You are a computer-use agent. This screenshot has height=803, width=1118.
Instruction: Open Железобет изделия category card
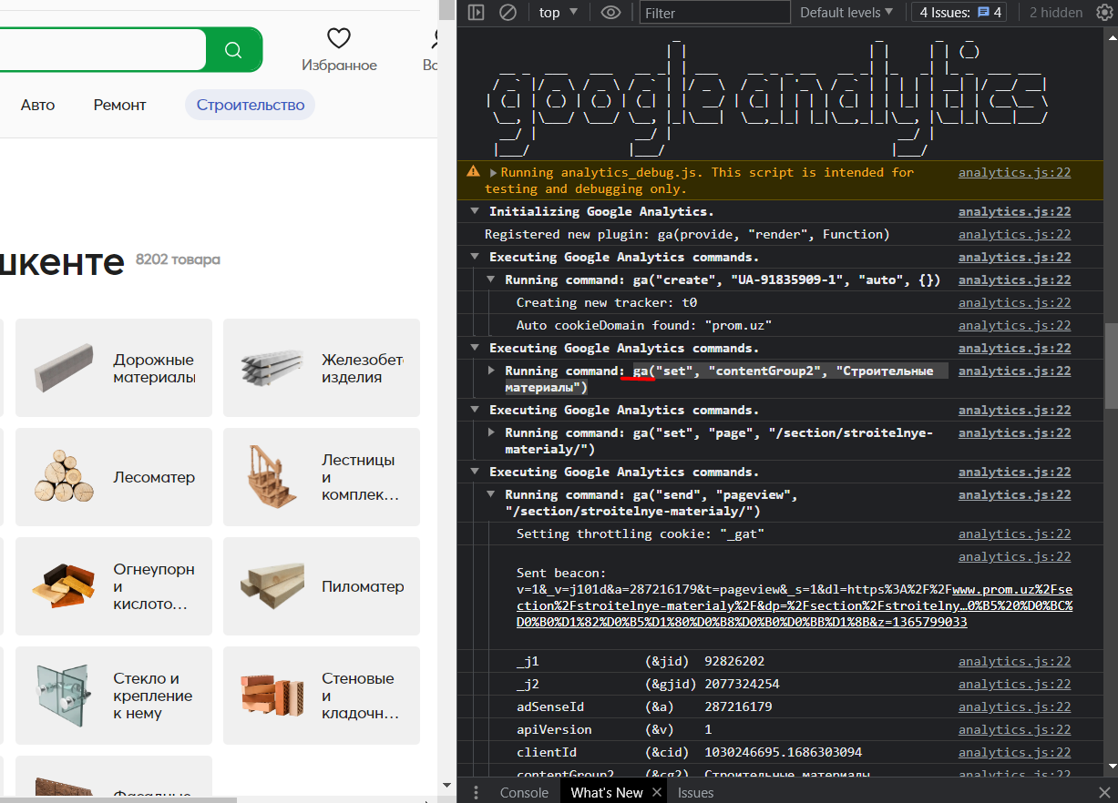pos(322,368)
